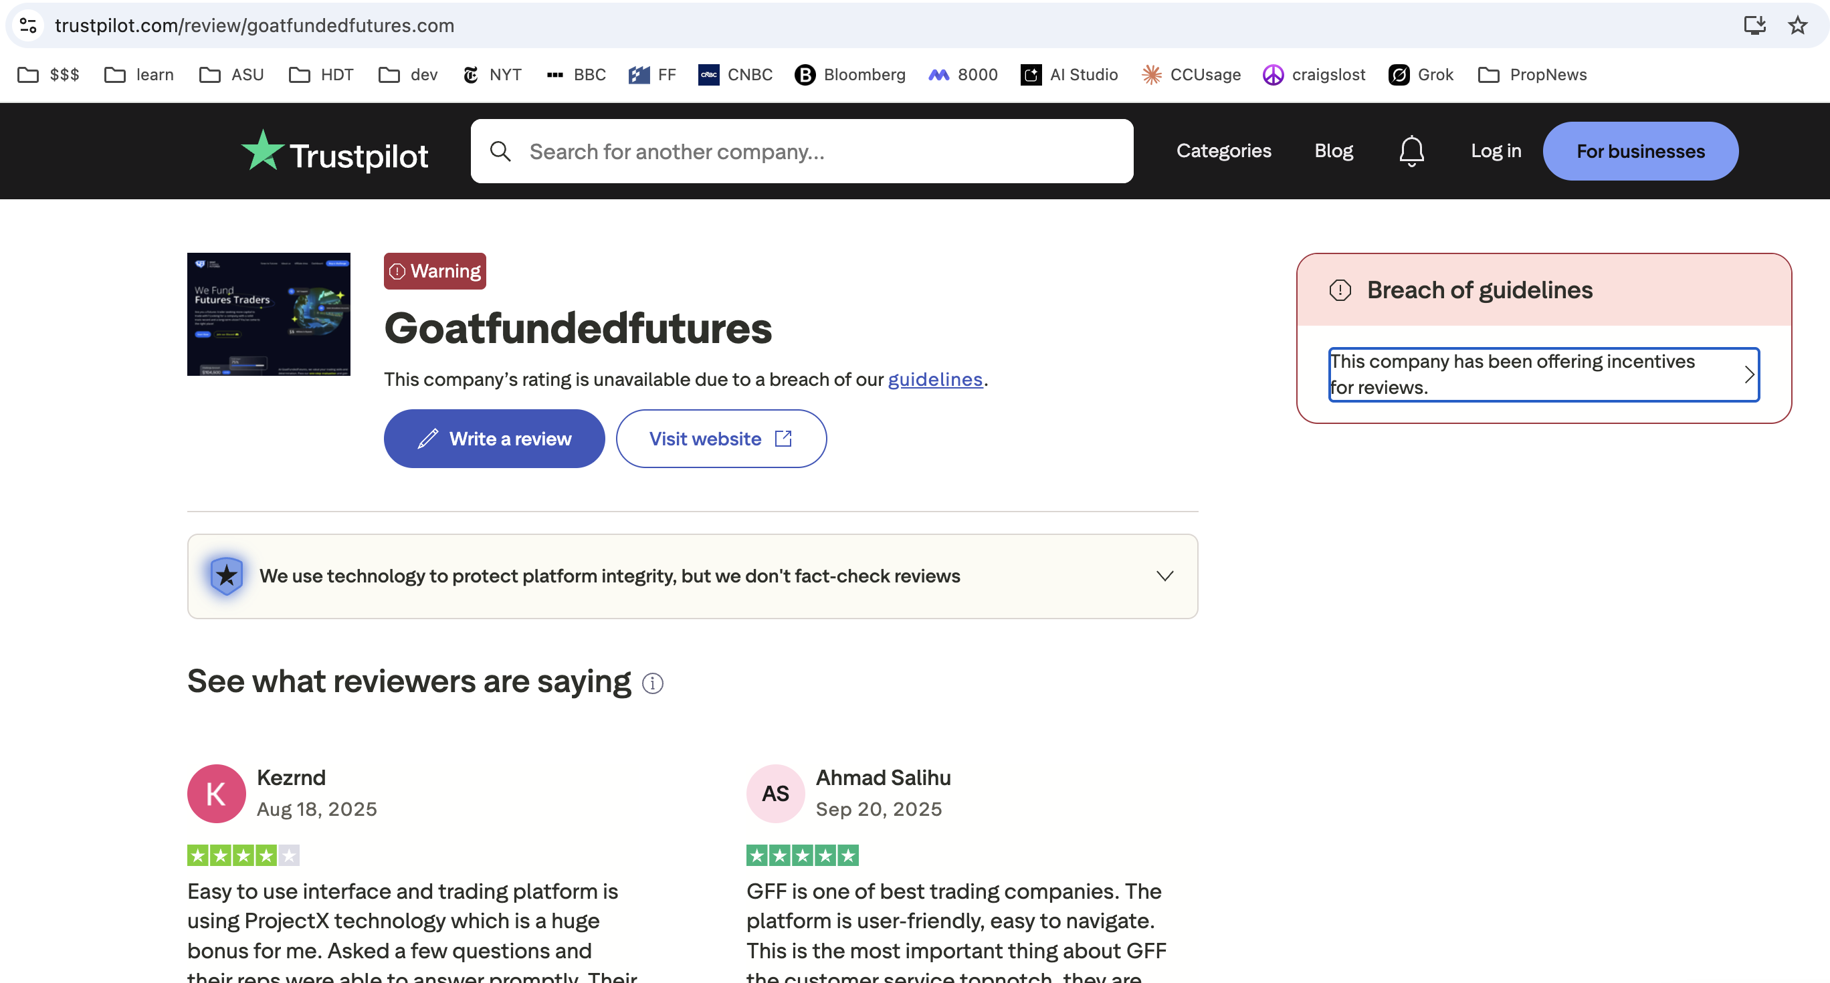
Task: Open the Bloomberg bookmark
Action: 850,74
